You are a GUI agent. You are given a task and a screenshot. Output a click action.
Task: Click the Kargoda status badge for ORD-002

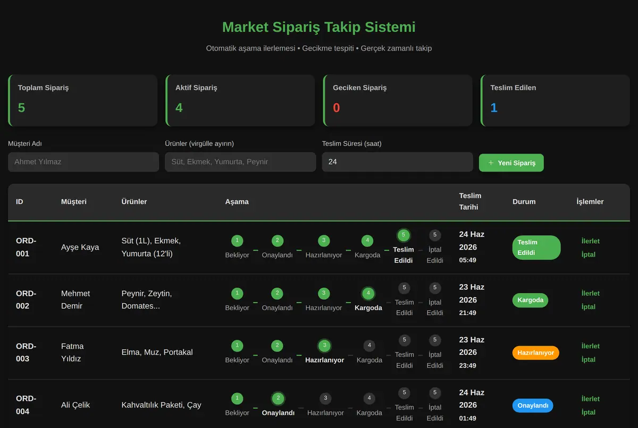point(530,300)
